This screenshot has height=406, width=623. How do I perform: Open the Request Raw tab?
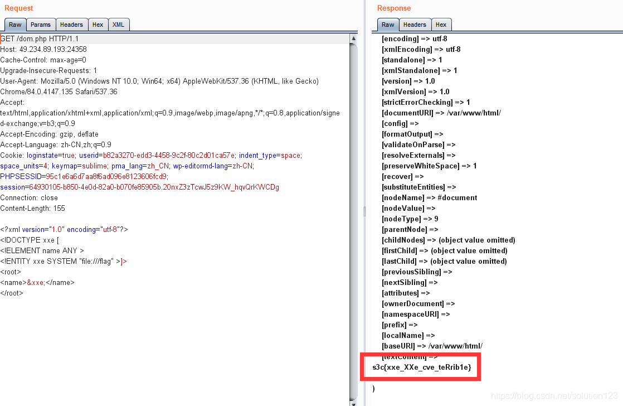point(15,25)
